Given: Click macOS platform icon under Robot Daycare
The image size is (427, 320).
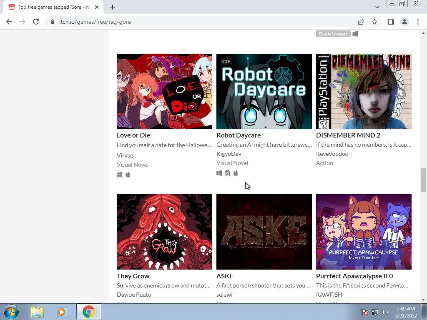Looking at the screenshot, I should tap(236, 173).
